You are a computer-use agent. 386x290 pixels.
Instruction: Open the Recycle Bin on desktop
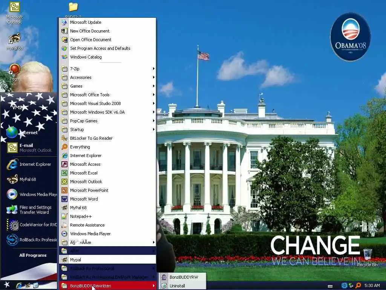(367, 258)
